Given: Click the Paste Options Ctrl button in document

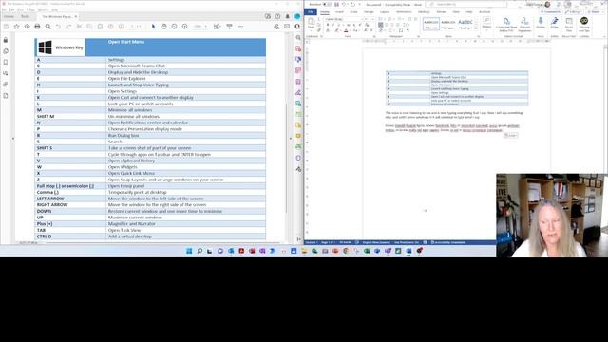Looking at the screenshot, I should pos(510,135).
